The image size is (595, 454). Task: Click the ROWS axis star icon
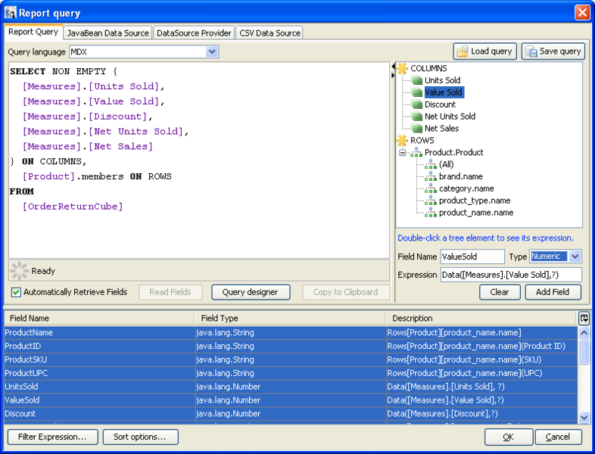click(402, 140)
